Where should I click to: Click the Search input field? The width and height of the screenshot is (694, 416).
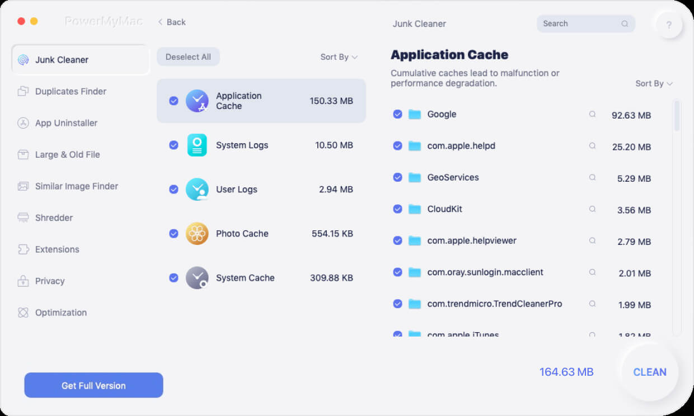[x=586, y=23]
